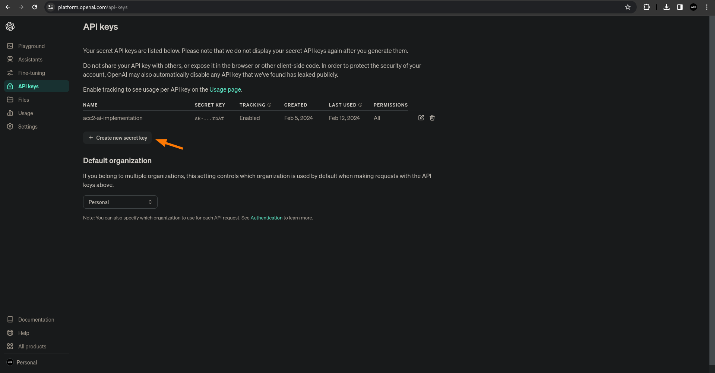Open the Usage page link
Image resolution: width=715 pixels, height=373 pixels.
(x=225, y=89)
